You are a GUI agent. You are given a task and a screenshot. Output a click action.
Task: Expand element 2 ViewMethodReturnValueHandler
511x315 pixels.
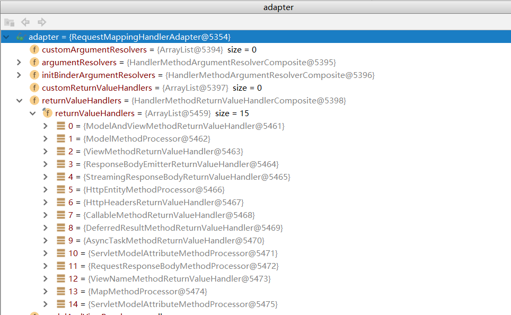pos(46,151)
